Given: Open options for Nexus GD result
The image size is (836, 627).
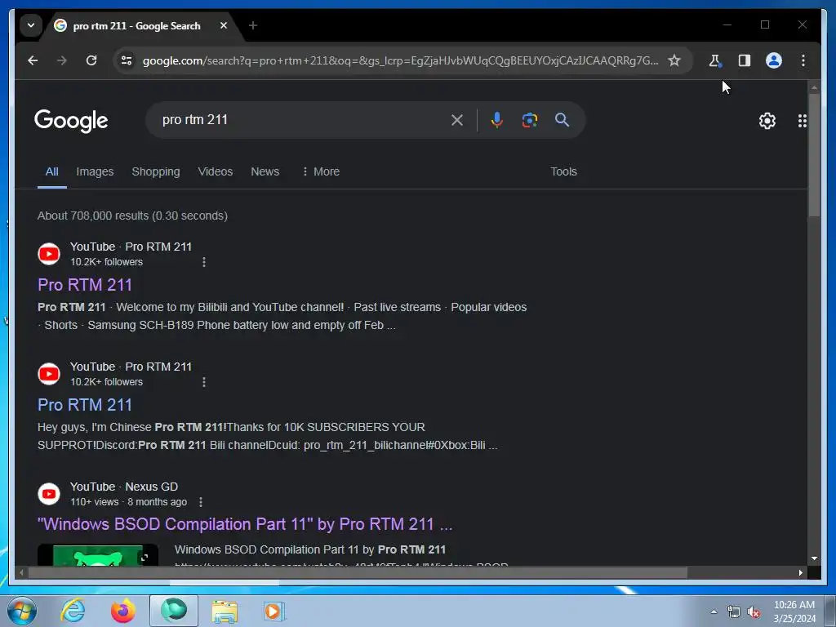Looking at the screenshot, I should tap(201, 502).
